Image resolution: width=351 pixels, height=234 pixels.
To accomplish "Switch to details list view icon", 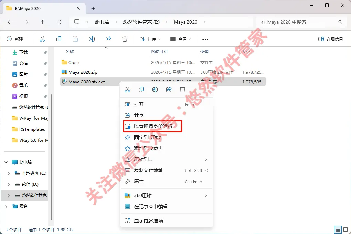I will [x=338, y=230].
